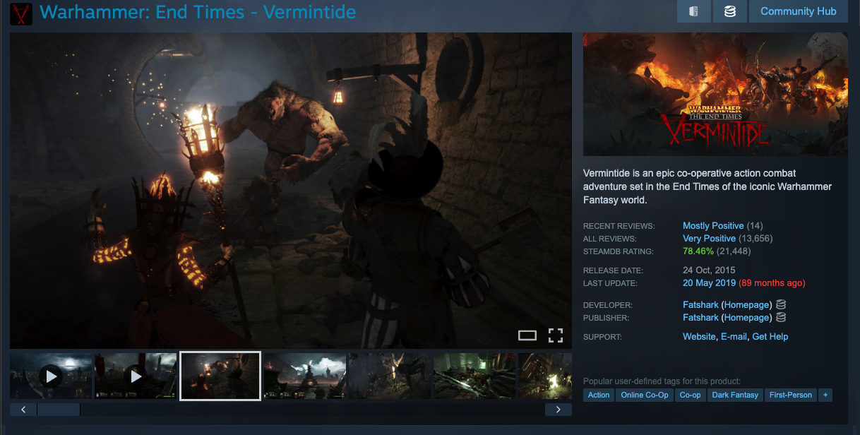Select the Co-op tag
This screenshot has height=435, width=860.
point(691,395)
